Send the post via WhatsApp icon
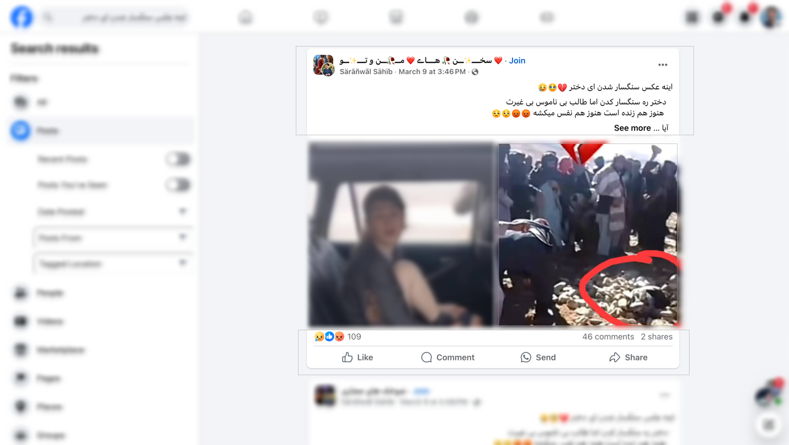The width and height of the screenshot is (789, 445). [x=526, y=357]
